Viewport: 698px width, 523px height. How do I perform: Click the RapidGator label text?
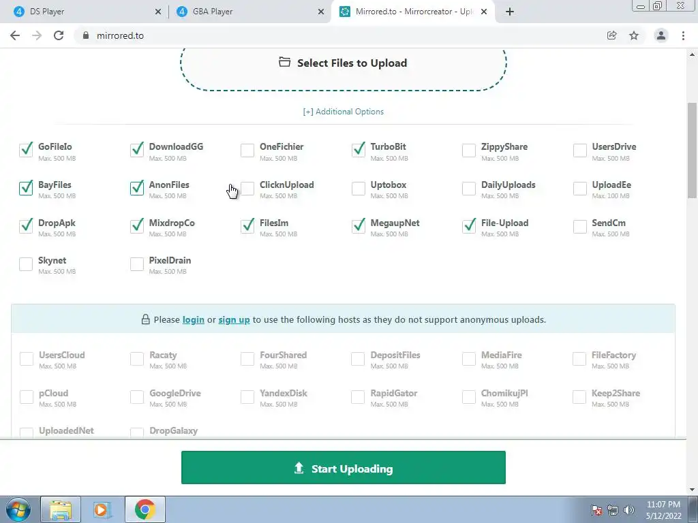(x=393, y=393)
